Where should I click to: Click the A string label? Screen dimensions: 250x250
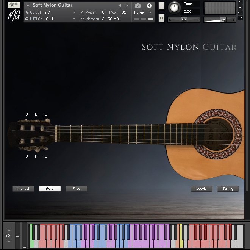(36, 156)
